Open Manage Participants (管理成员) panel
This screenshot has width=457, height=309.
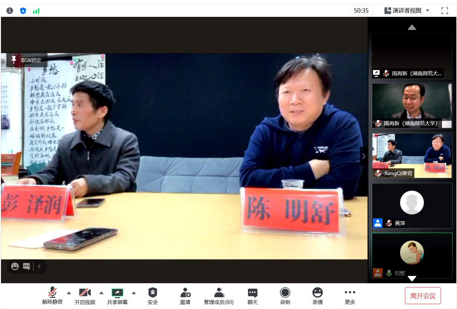pyautogui.click(x=219, y=296)
